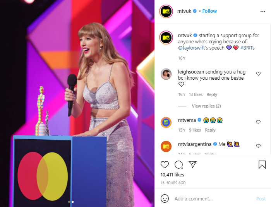Image resolution: width=271 pixels, height=207 pixels.
Task: Expand View replies (2)
Action: [206, 106]
